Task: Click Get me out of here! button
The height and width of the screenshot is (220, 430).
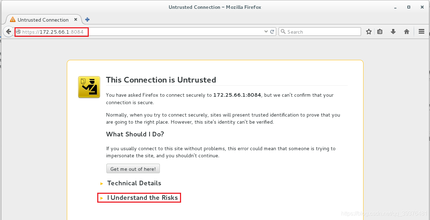Action: tap(133, 169)
